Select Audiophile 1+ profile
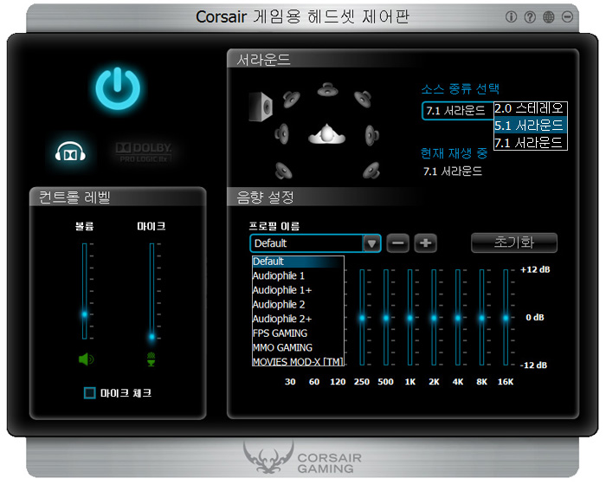The image size is (606, 485). [x=298, y=290]
